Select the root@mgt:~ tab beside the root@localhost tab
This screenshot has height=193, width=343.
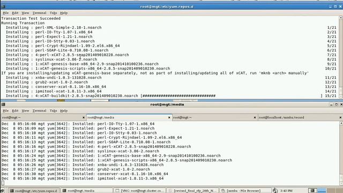click(214, 117)
